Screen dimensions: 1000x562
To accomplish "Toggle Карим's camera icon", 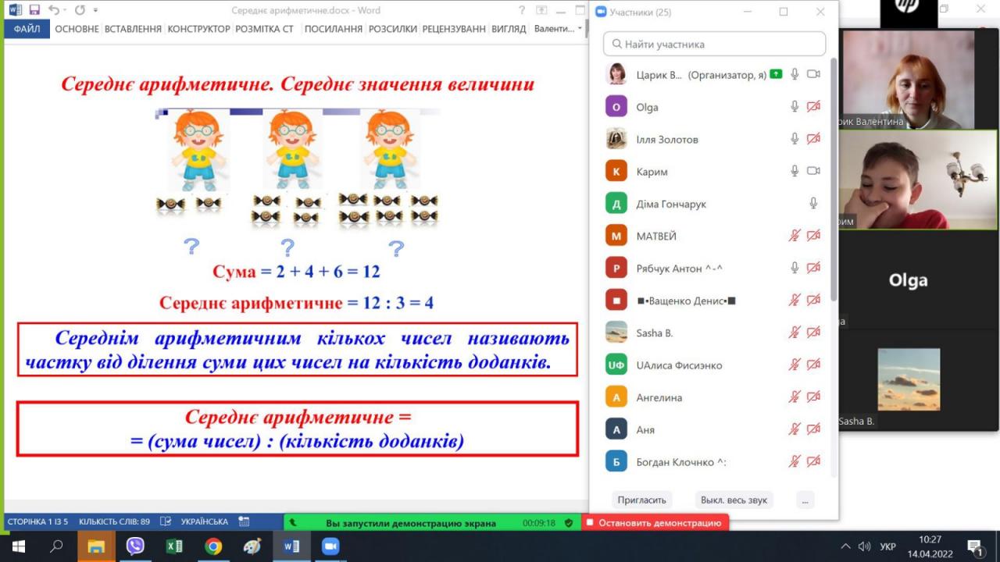I will click(x=813, y=172).
